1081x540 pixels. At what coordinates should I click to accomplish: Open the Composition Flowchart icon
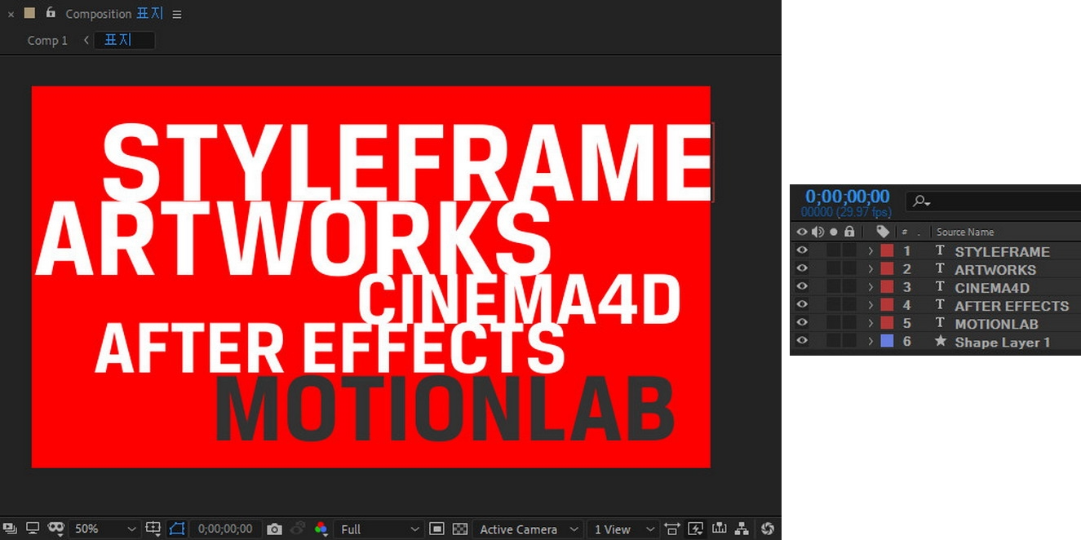pyautogui.click(x=742, y=529)
